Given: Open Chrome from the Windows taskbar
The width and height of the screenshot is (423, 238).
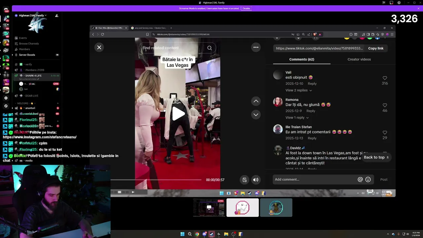Looking at the screenshot, I should (x=197, y=234).
